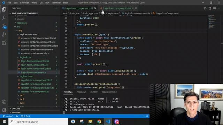Collapse the src folder
The width and height of the screenshot is (223, 125).
(34, 27)
